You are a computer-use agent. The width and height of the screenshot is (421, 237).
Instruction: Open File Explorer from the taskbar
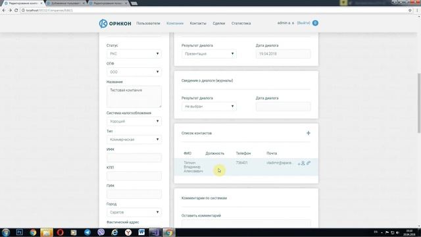[47, 232]
